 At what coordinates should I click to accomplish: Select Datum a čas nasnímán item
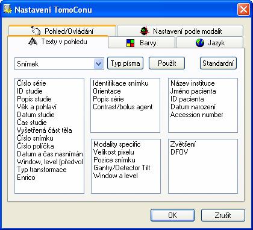[50, 154]
